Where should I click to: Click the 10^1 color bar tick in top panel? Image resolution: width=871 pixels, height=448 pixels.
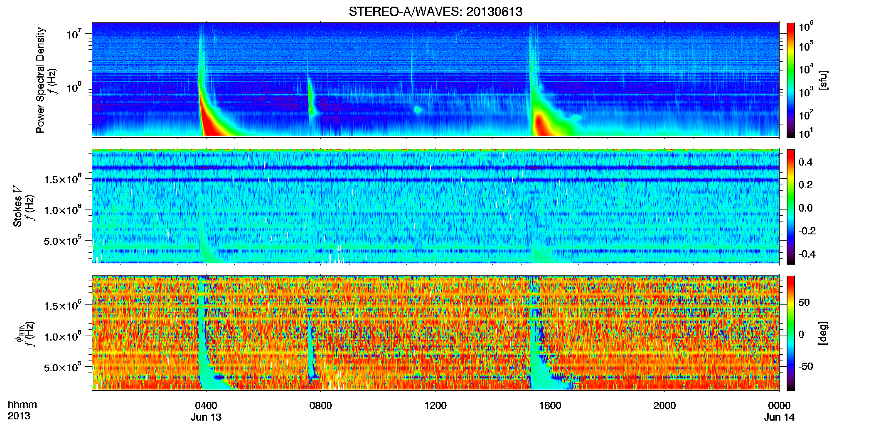806,134
